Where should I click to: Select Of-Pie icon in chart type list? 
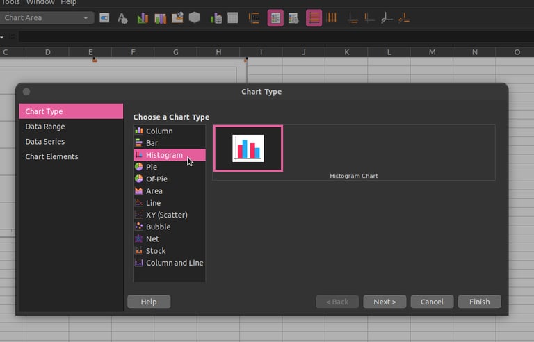[138, 179]
